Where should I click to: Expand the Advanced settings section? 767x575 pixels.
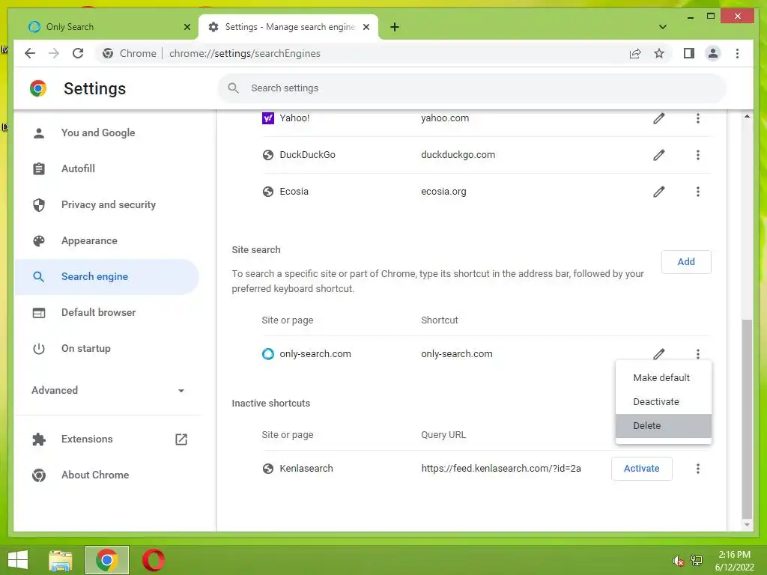(x=108, y=390)
